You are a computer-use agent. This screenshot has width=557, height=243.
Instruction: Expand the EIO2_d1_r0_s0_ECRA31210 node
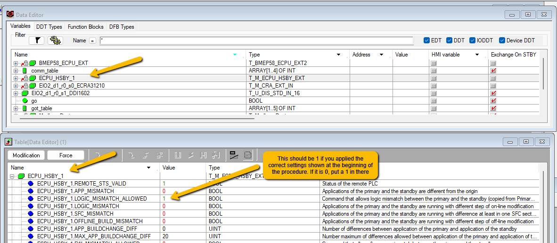pos(16,86)
